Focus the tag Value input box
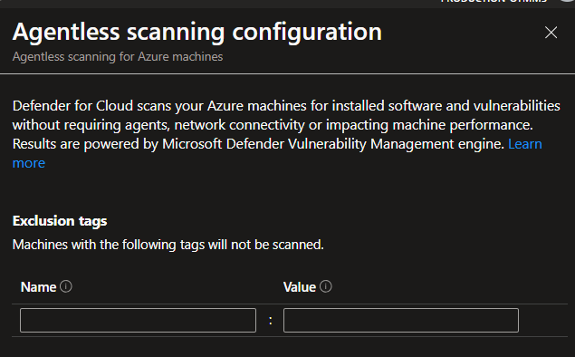This screenshot has width=575, height=357. 401,321
